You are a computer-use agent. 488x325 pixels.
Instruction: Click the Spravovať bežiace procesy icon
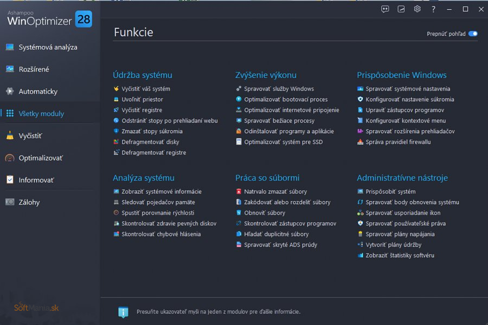pyautogui.click(x=239, y=120)
